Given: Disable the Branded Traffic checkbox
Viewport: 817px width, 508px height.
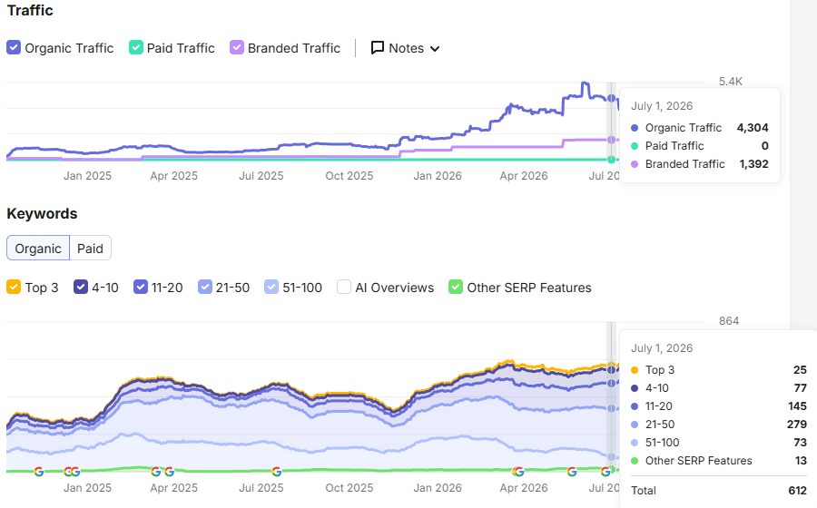Looking at the screenshot, I should (x=237, y=47).
